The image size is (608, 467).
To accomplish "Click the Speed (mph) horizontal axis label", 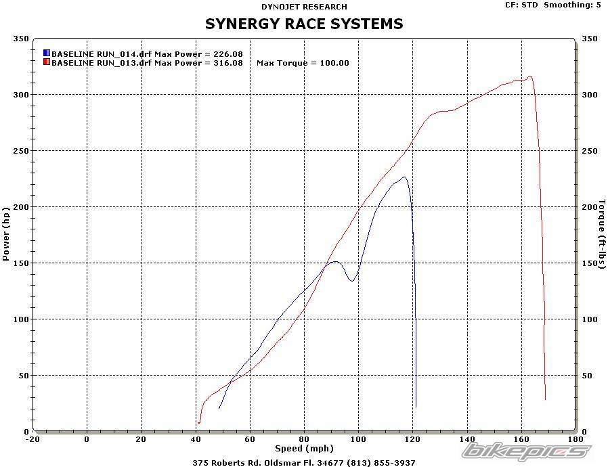I will (x=303, y=449).
